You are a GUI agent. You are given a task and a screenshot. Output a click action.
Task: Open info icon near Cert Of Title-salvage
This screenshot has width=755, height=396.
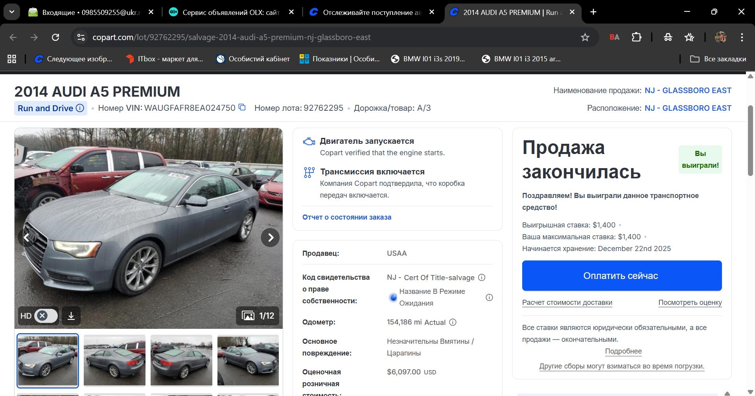(x=482, y=277)
